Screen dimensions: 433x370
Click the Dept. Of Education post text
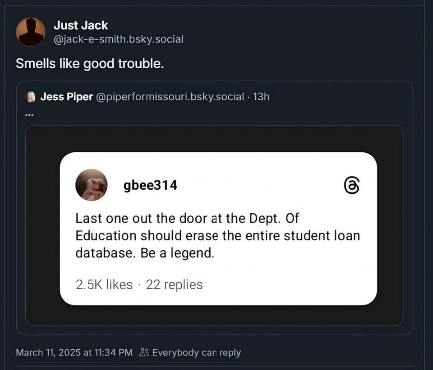click(x=217, y=235)
